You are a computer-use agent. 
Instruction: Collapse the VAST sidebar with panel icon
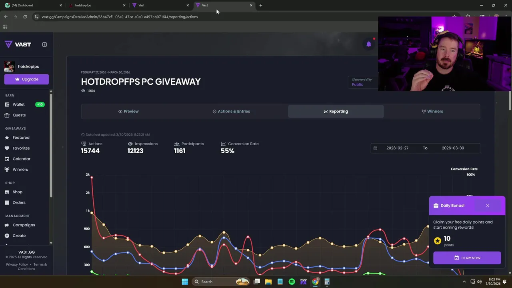[x=44, y=44]
